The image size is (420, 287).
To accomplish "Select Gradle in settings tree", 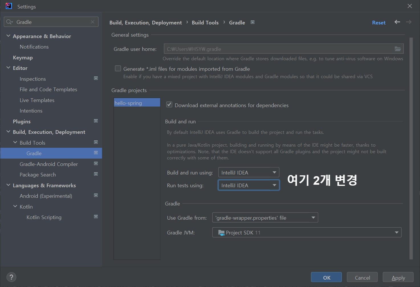I will pyautogui.click(x=51, y=153).
